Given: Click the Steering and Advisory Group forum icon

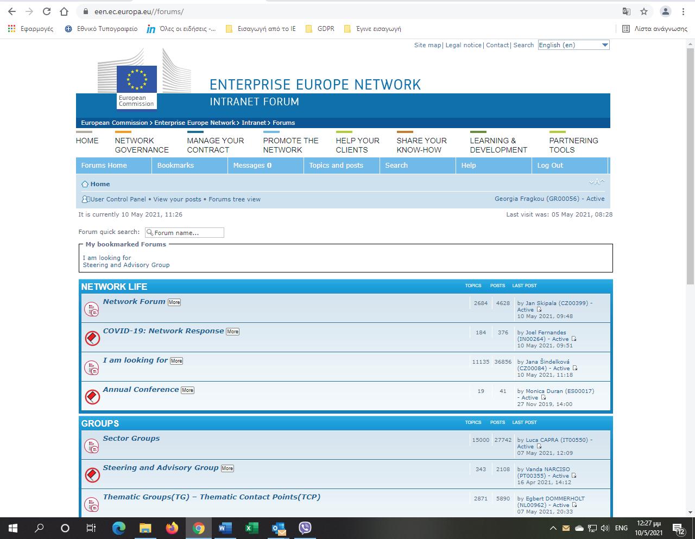Looking at the screenshot, I should tap(92, 475).
